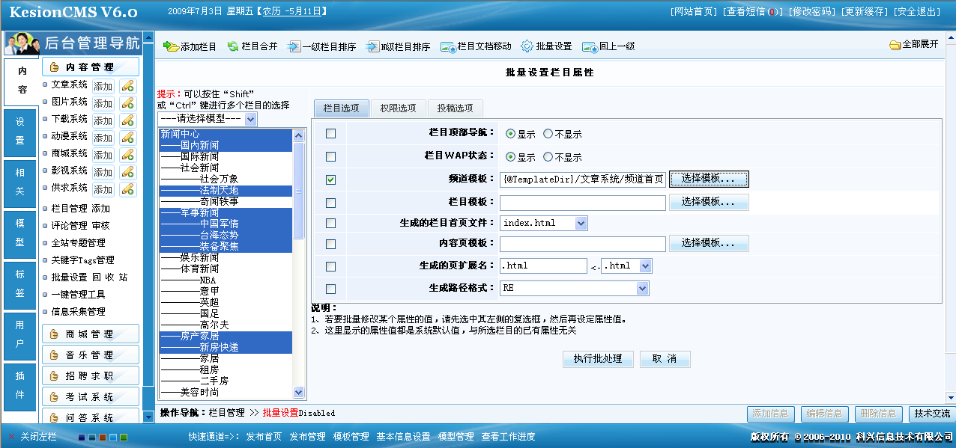Select the green theme color swatch

(x=124, y=438)
